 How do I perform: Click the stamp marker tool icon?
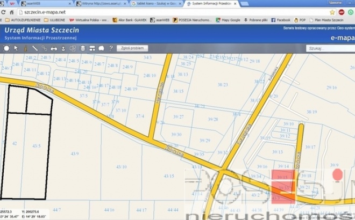pyautogui.click(x=63, y=48)
